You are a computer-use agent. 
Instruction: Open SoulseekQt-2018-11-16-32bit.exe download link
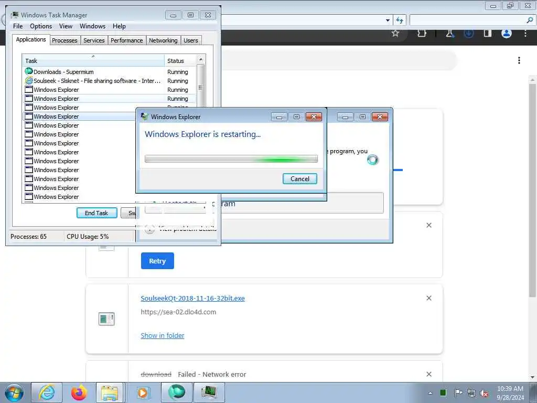192,298
